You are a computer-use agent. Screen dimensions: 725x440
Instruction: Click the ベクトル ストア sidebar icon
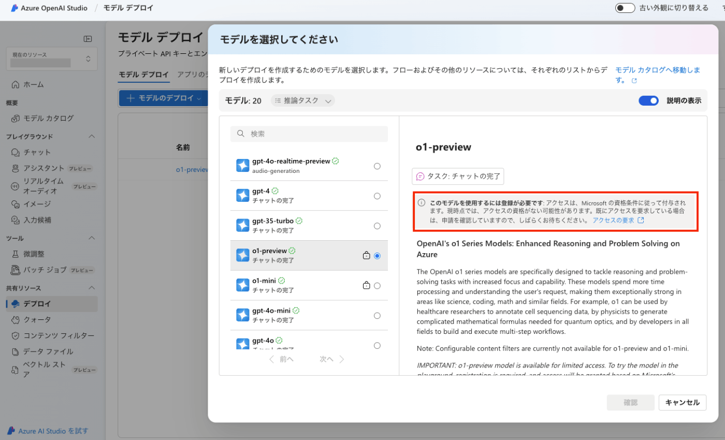pos(15,369)
